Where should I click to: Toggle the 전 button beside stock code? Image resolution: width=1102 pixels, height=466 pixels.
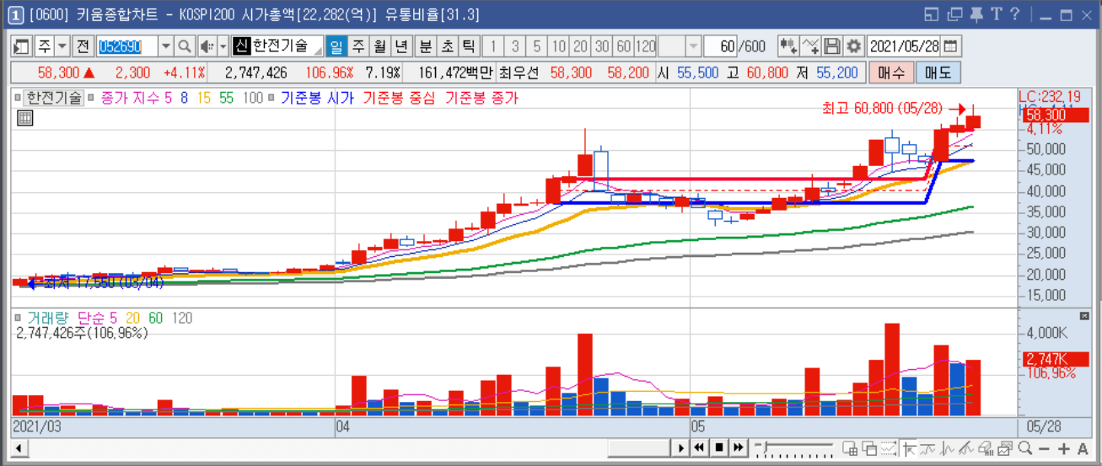[x=83, y=46]
